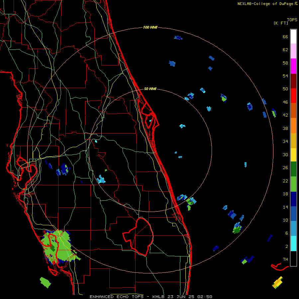The height and width of the screenshot is (299, 299).
Task: Click the [K FT] units label
Action: coord(281,23)
